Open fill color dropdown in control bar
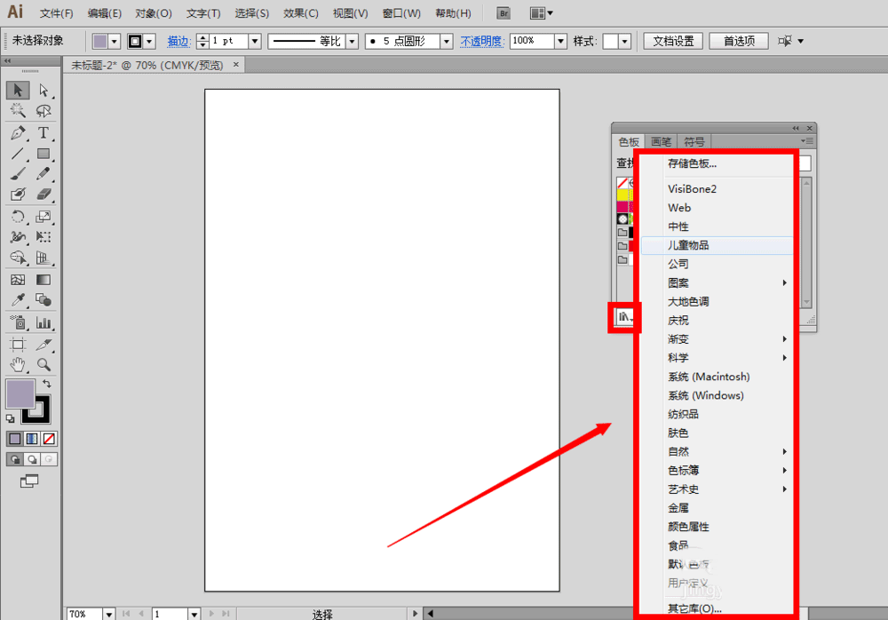 coord(115,42)
